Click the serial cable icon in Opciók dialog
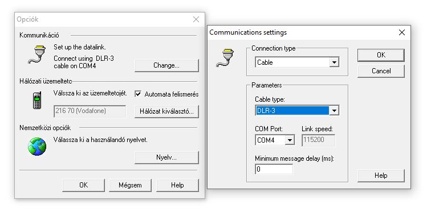Image resolution: width=427 pixels, height=213 pixels. (x=37, y=55)
